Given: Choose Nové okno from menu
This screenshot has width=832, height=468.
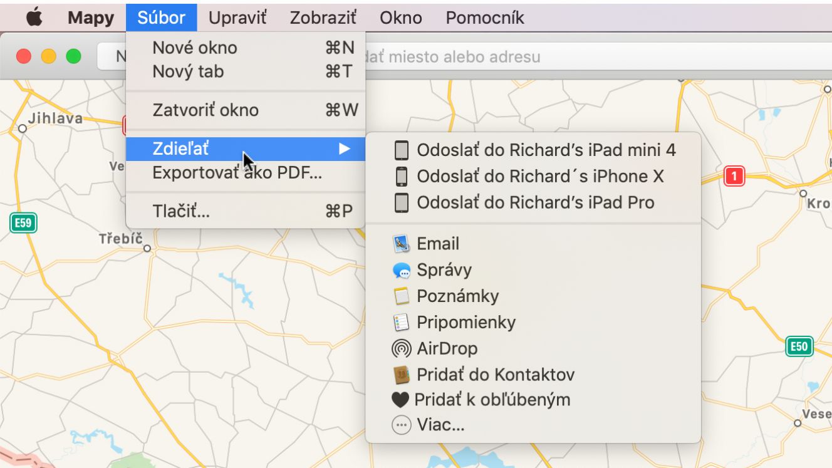Looking at the screenshot, I should click(246, 48).
